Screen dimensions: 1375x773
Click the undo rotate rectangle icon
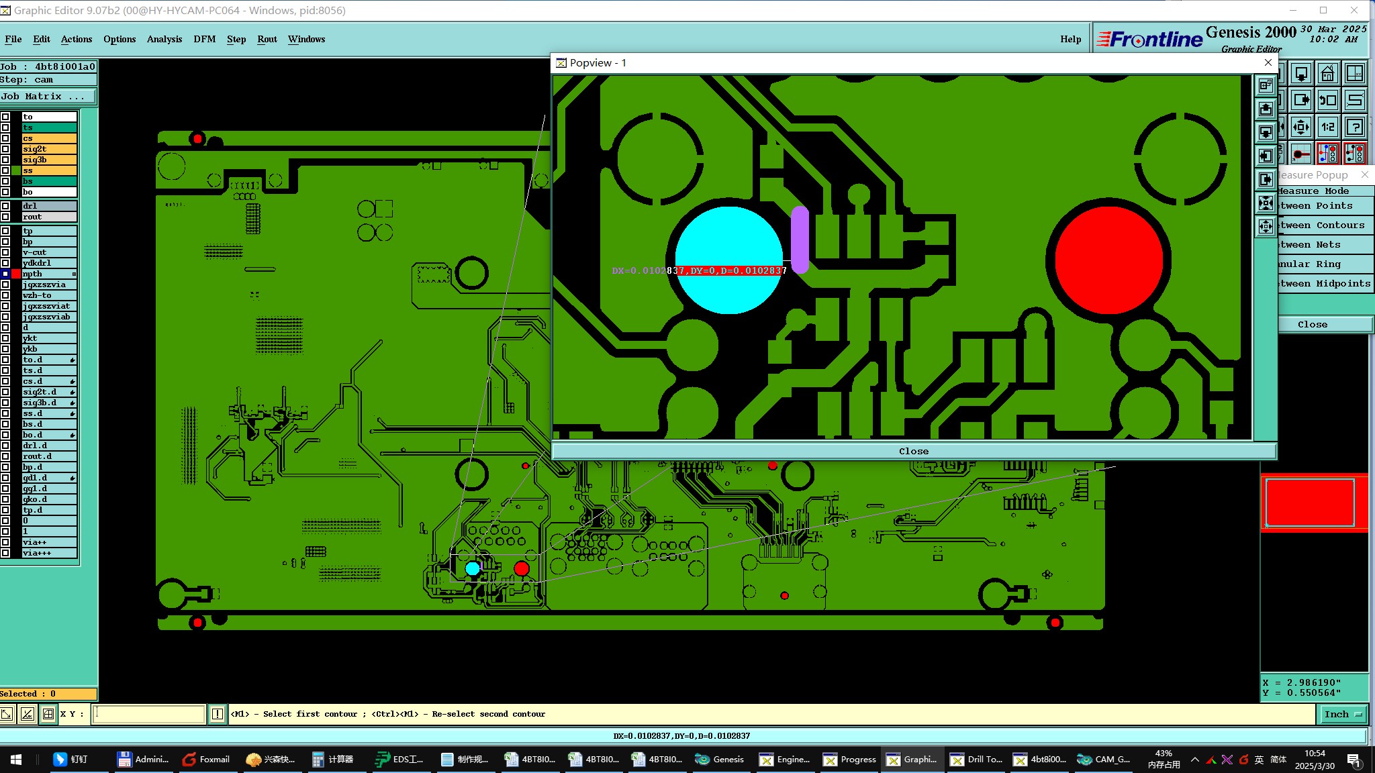coord(1327,101)
